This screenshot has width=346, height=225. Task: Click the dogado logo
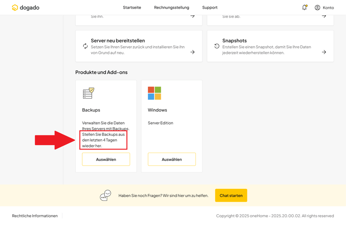click(26, 7)
